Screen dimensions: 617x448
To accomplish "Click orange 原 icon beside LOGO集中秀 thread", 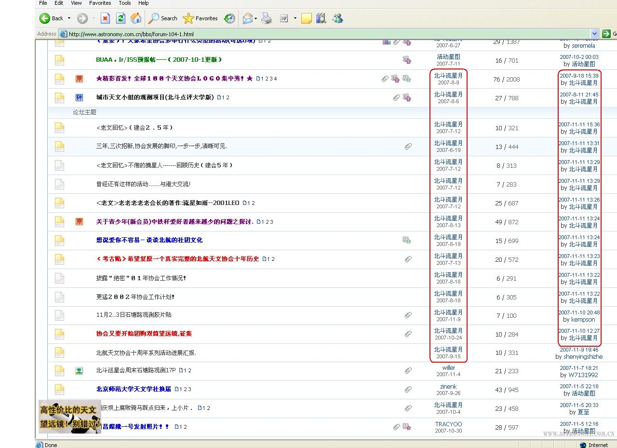I will point(79,79).
